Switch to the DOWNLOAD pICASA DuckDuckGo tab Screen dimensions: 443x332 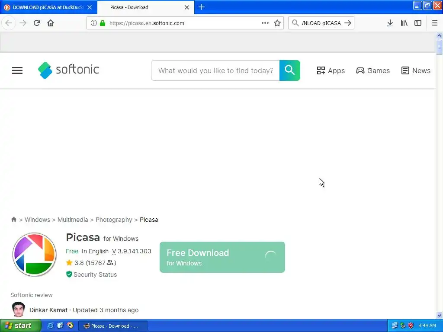click(x=48, y=7)
